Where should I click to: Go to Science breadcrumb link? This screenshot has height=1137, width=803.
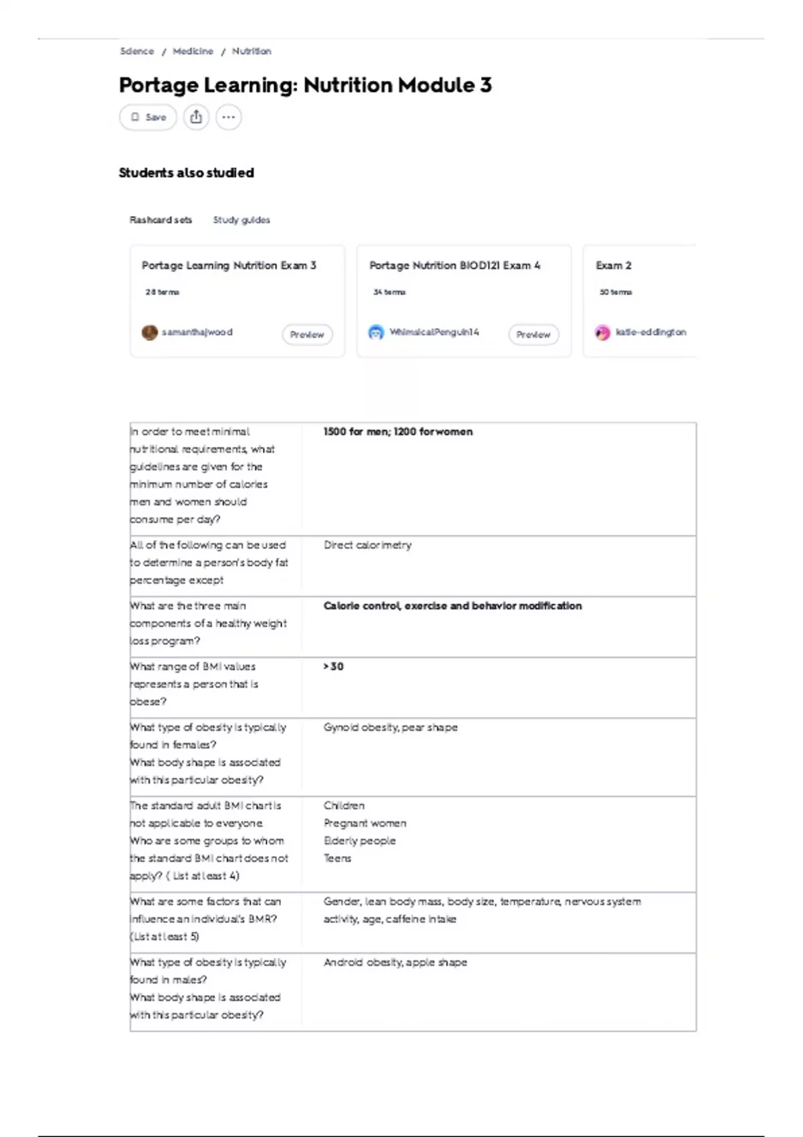[x=137, y=51]
